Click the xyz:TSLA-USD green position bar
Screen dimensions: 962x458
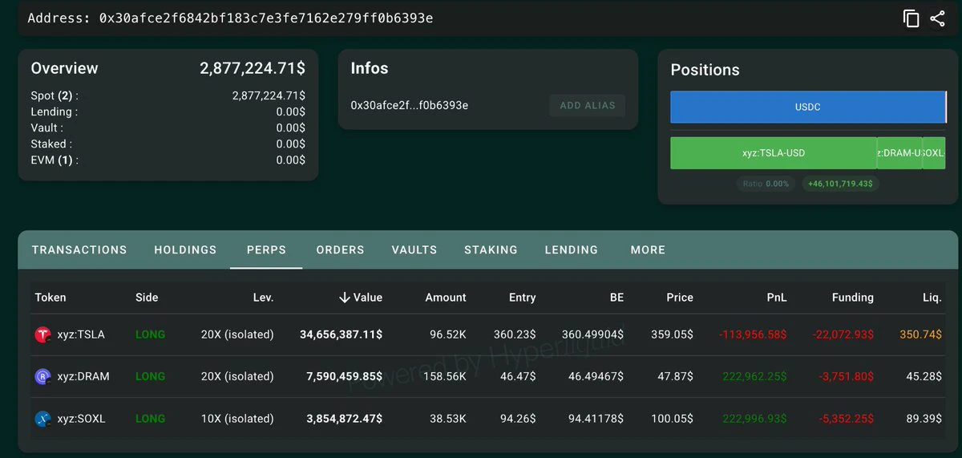tap(774, 152)
